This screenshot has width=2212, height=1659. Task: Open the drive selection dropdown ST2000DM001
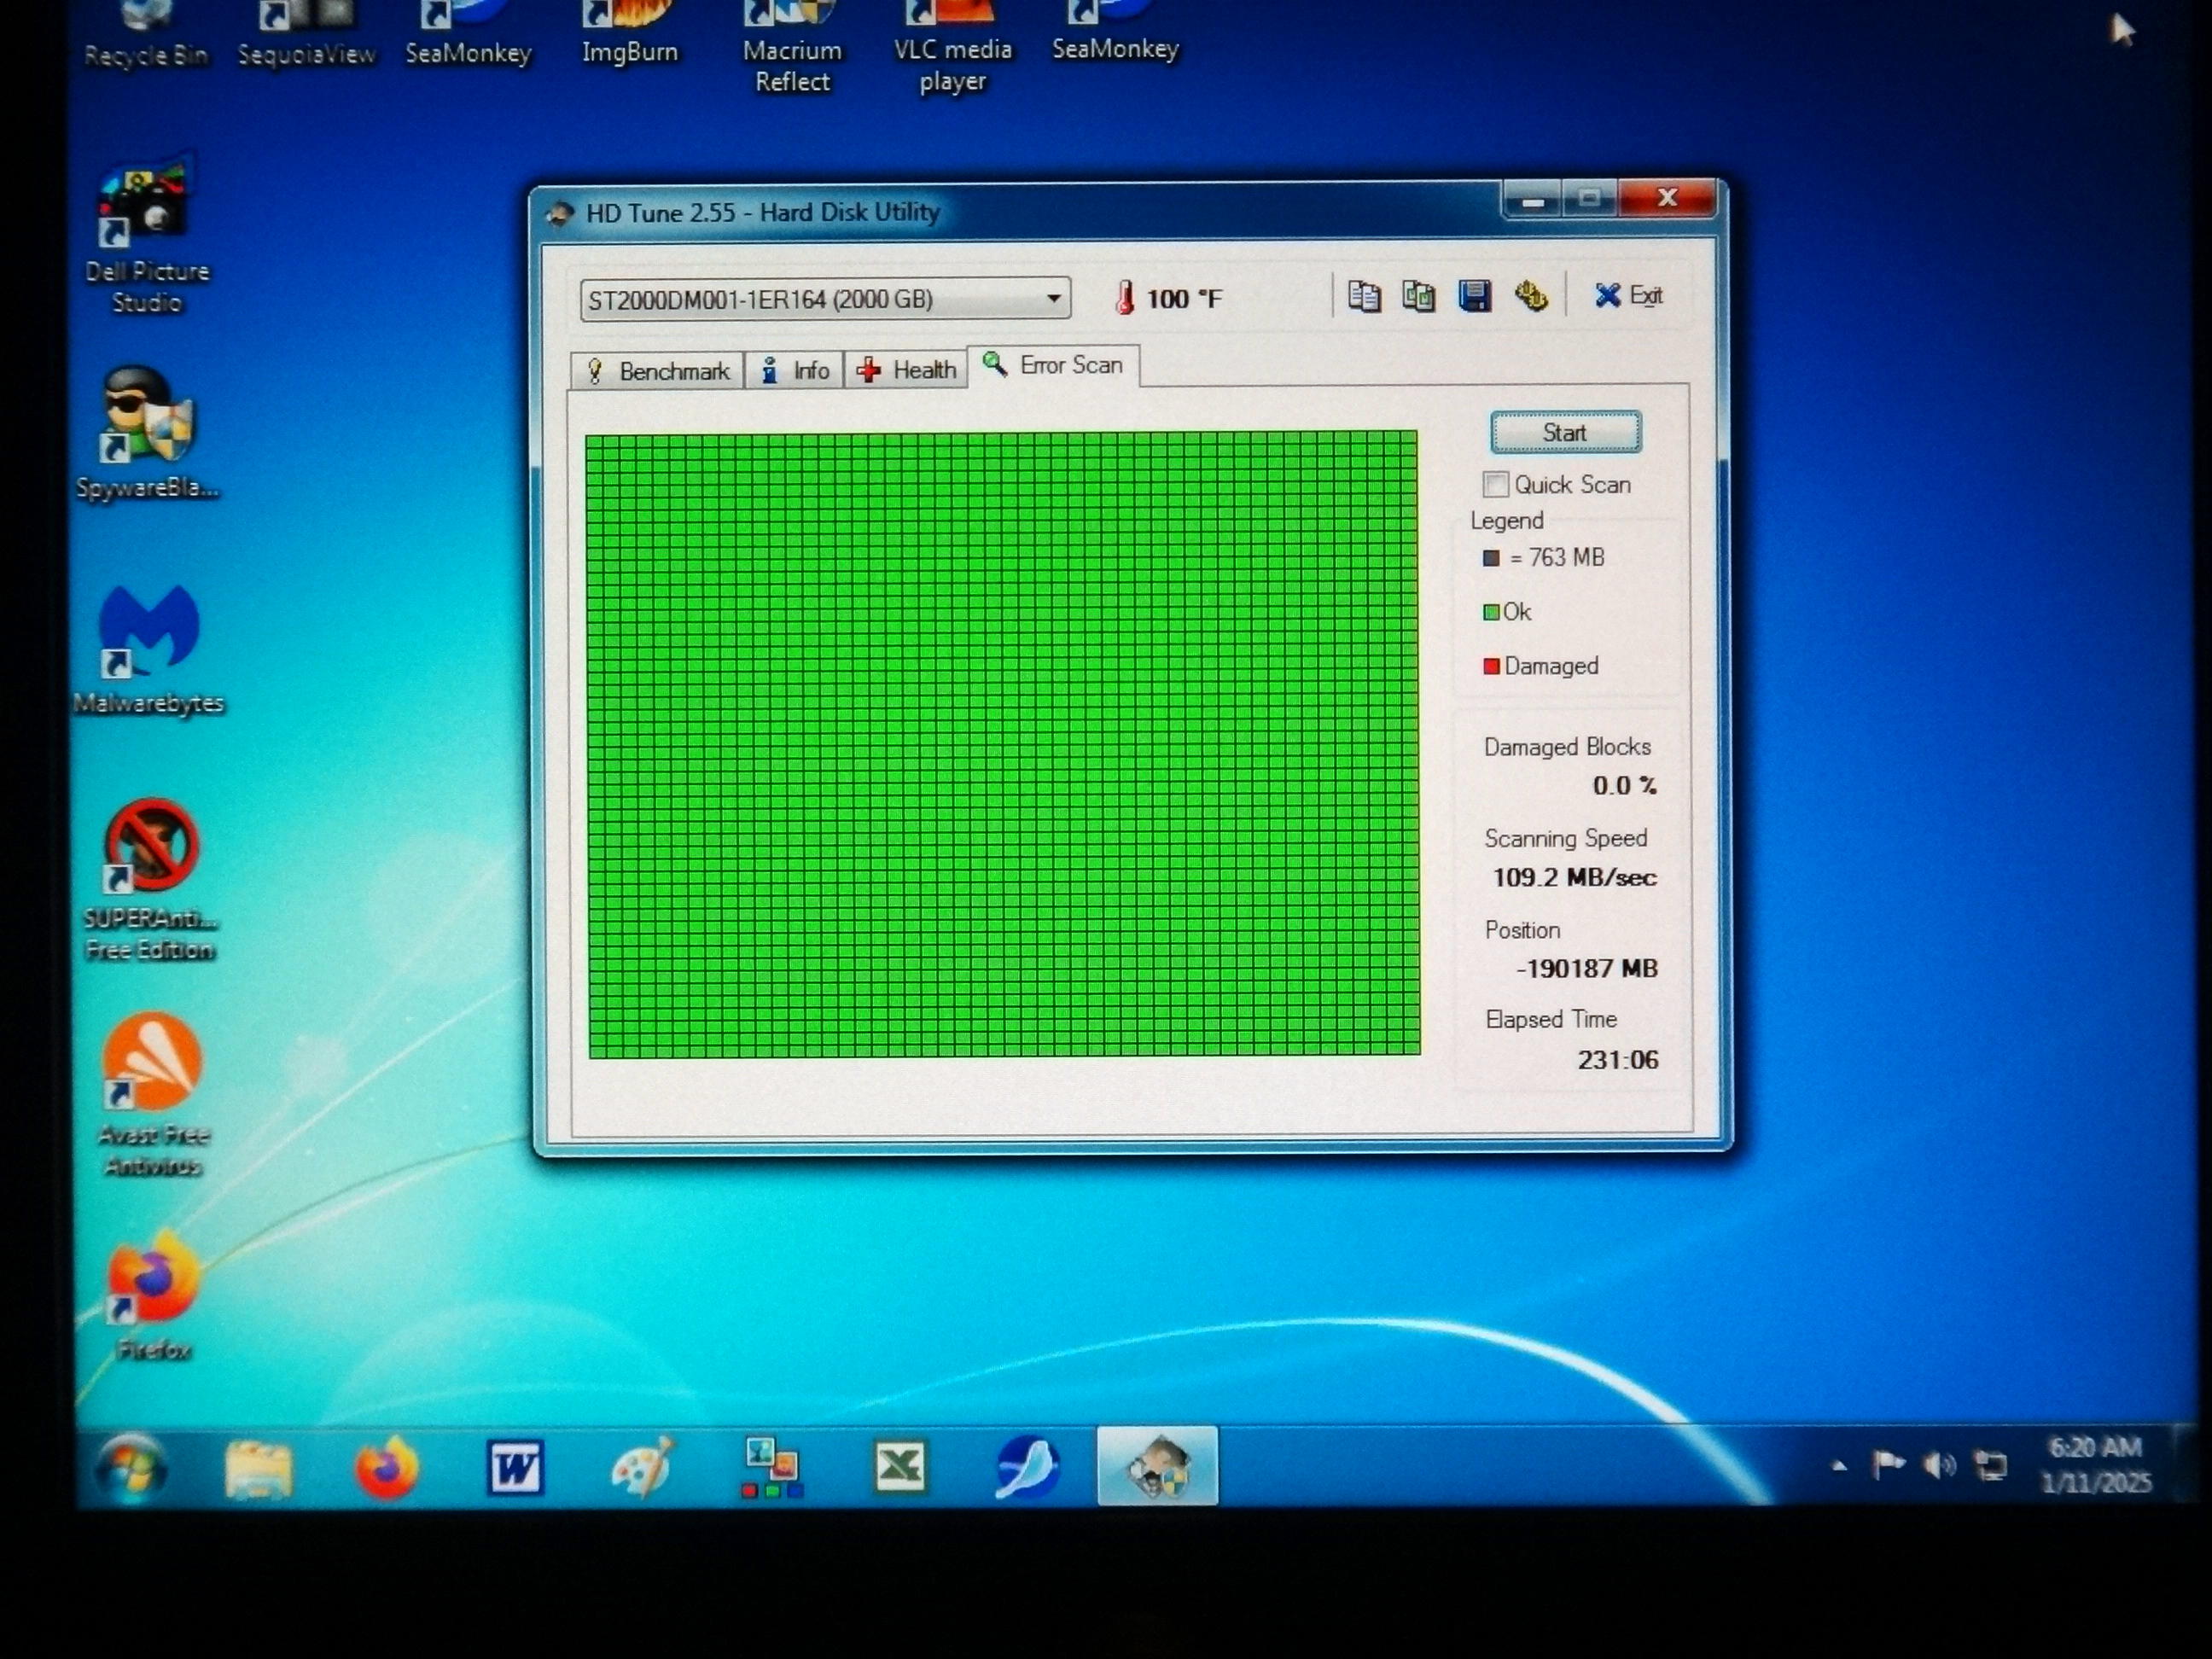pos(825,299)
